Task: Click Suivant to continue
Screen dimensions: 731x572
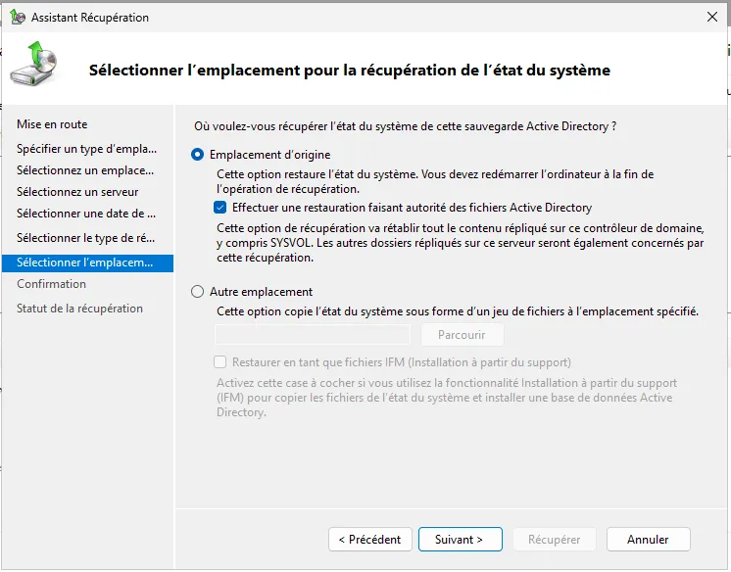Action: (460, 540)
